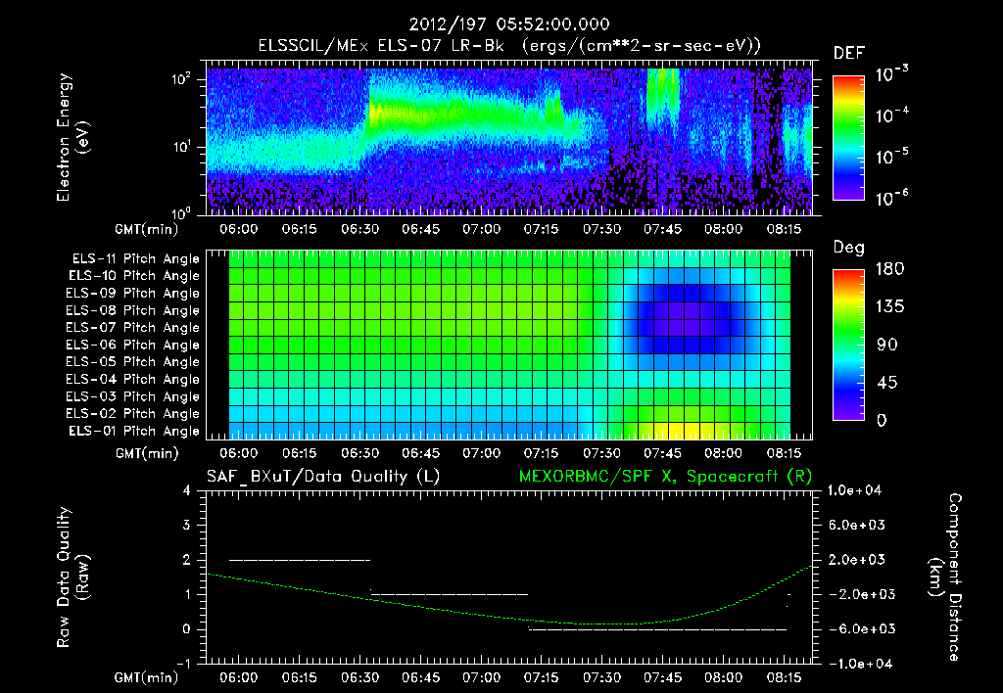
Task: Click the DEF colorbar label
Action: coord(849,54)
